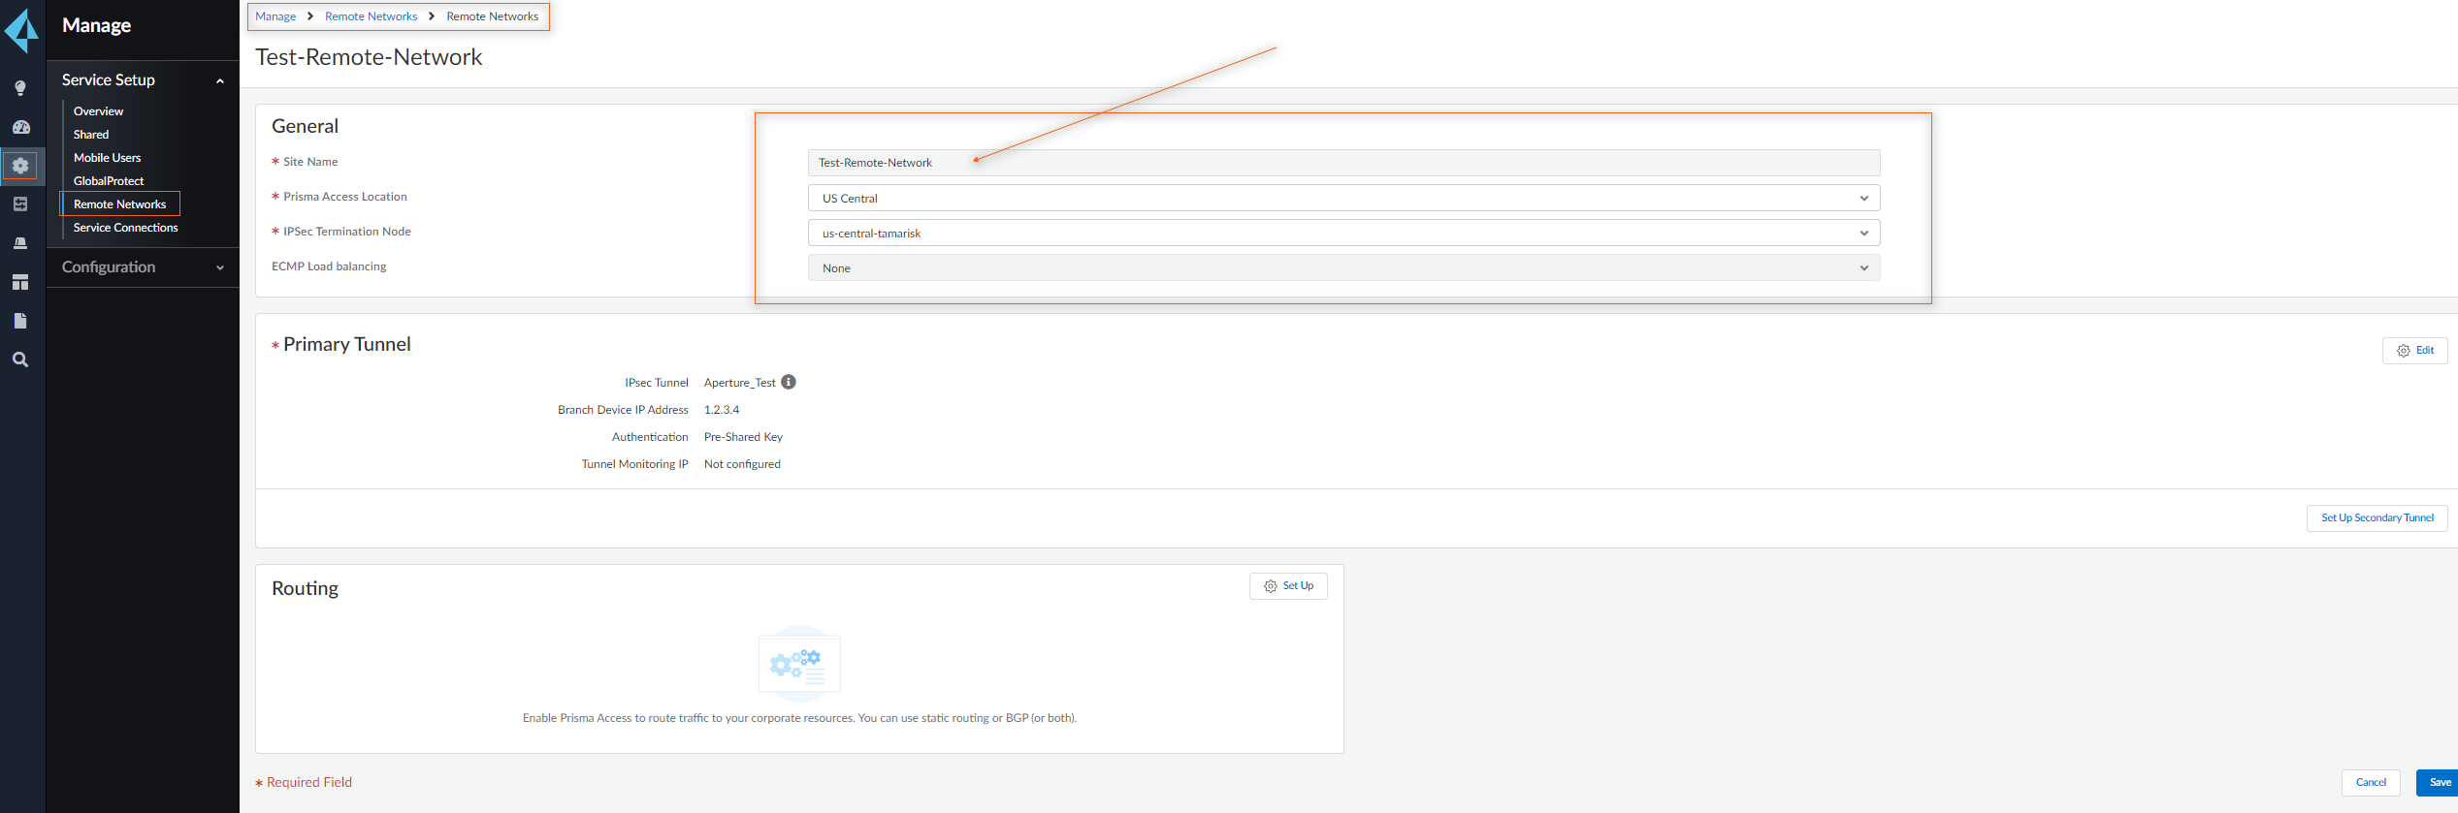Screen dimensions: 2458x813
Task: Select the Manage gear icon in the rail
Action: click(x=20, y=166)
